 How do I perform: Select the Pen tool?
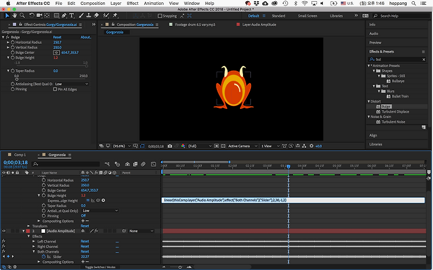tap(64, 16)
